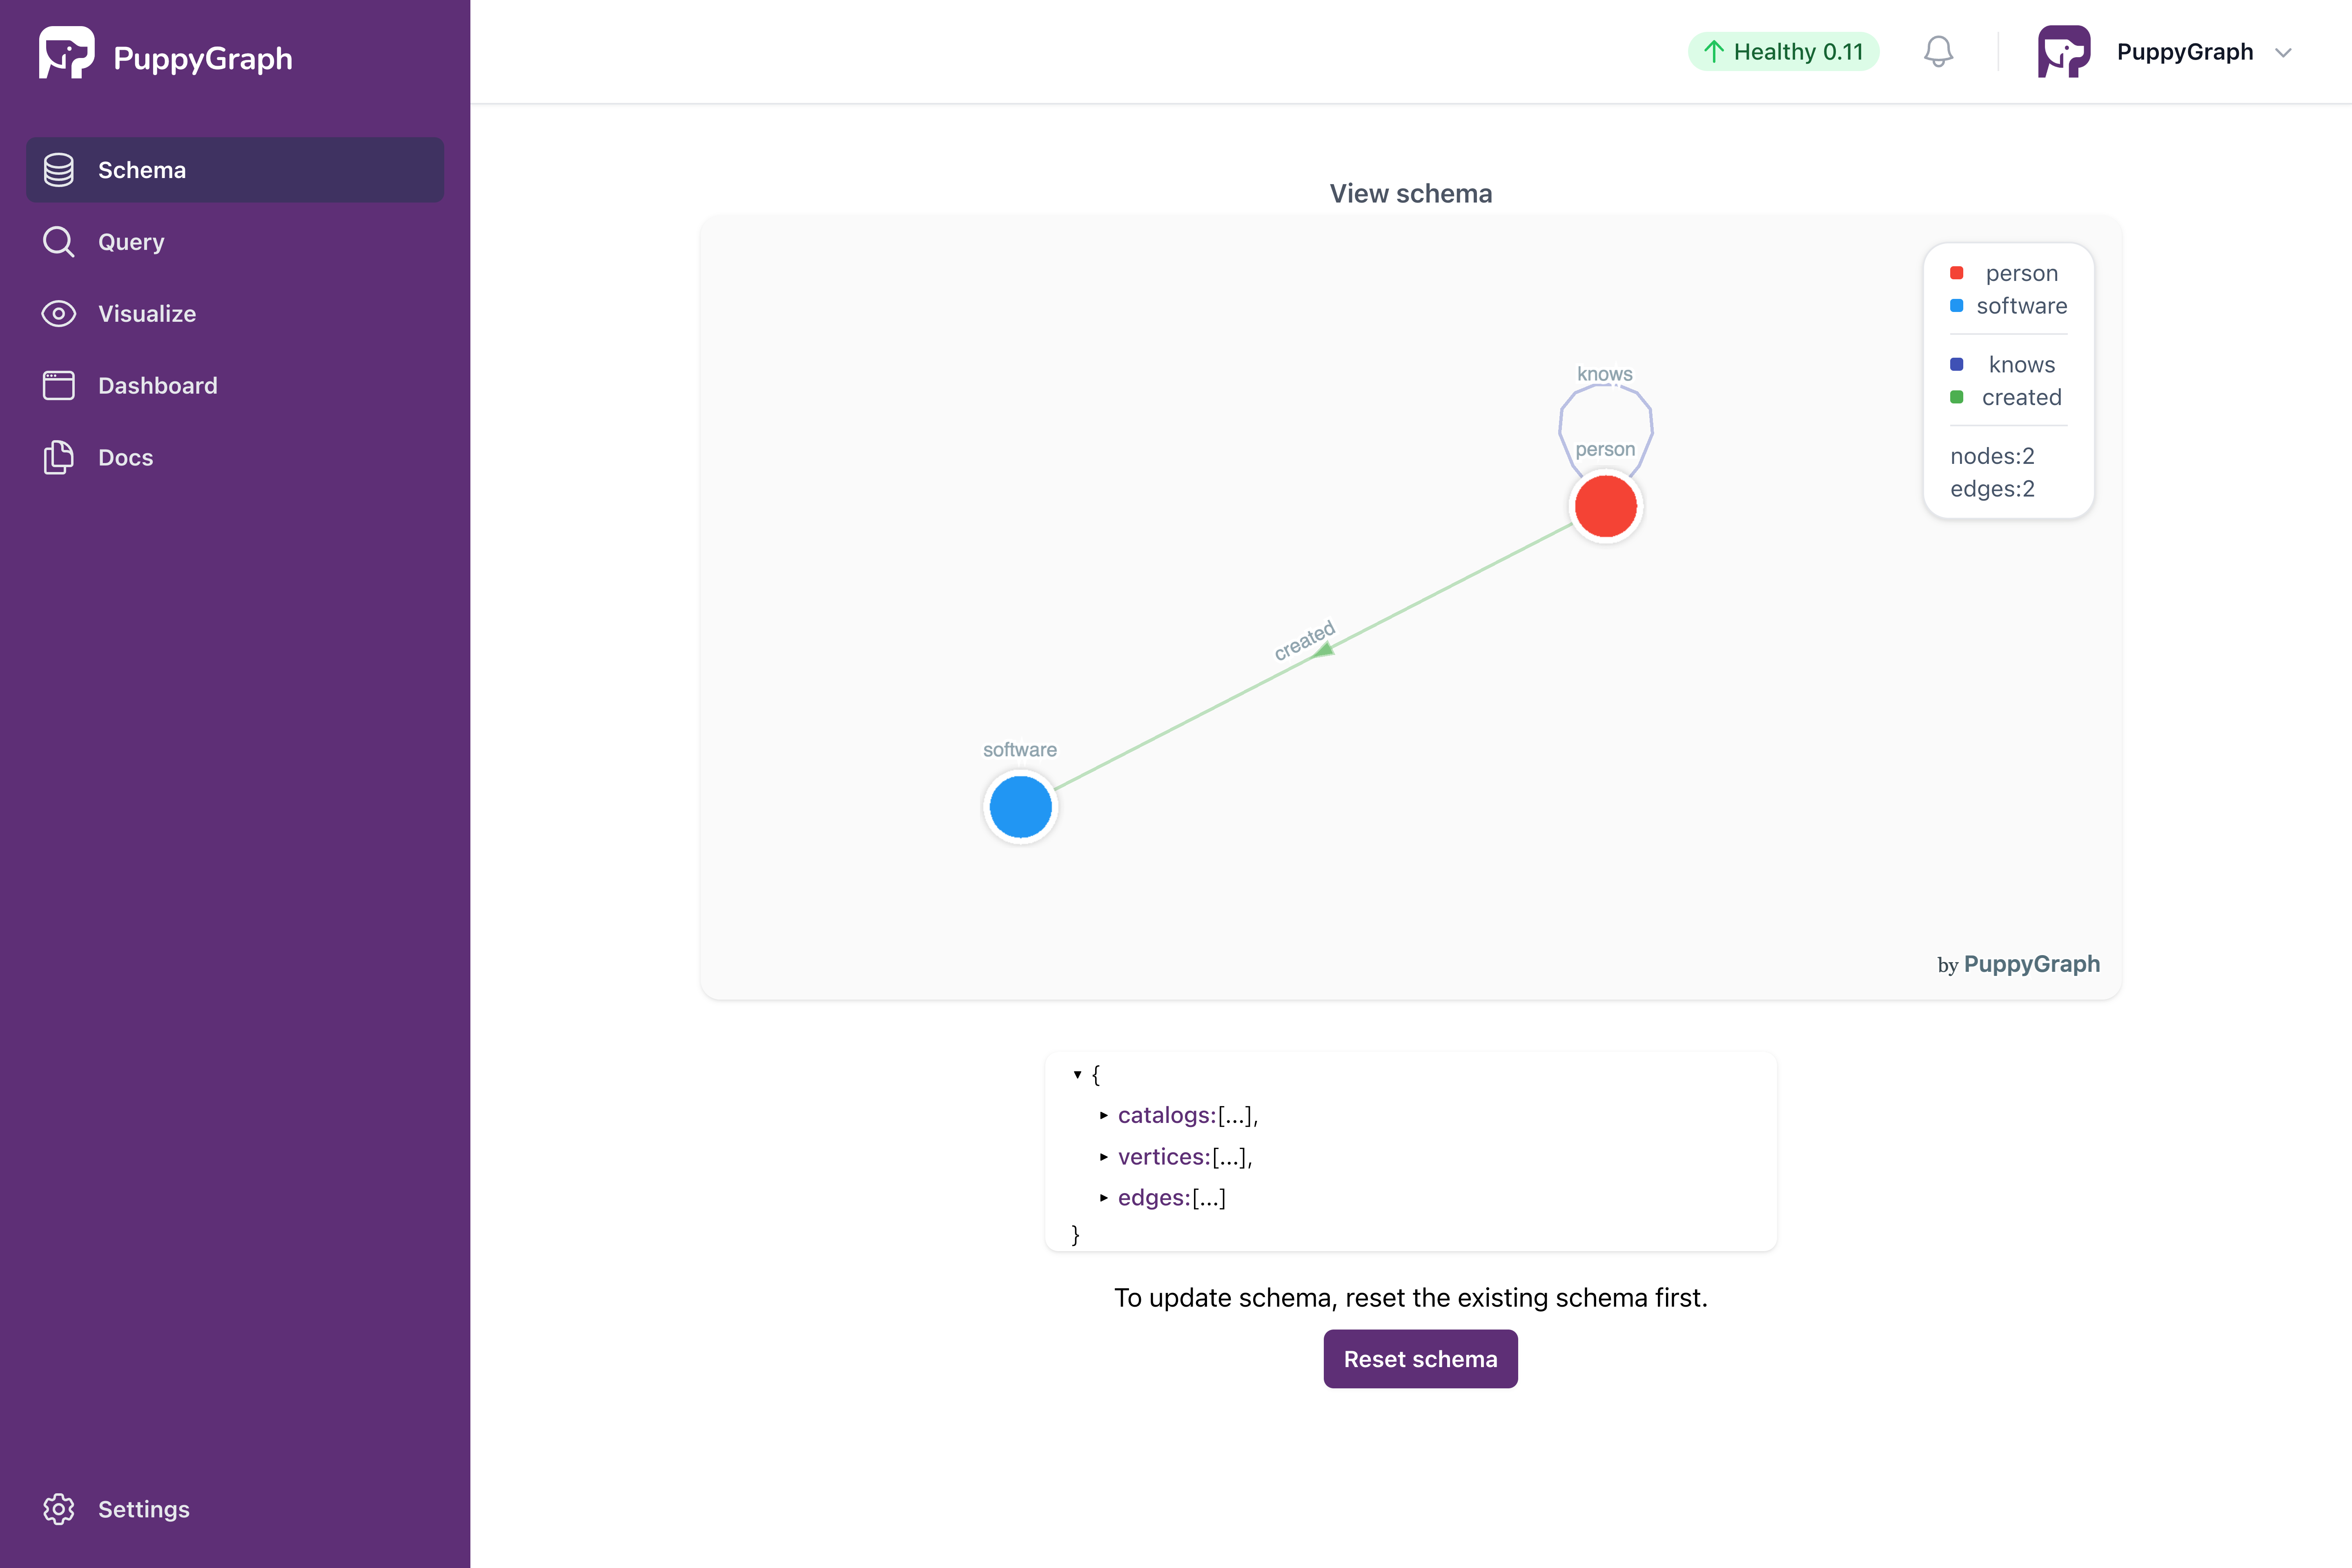The height and width of the screenshot is (1568, 2352).
Task: Expand the catalogs array
Action: coord(1104,1115)
